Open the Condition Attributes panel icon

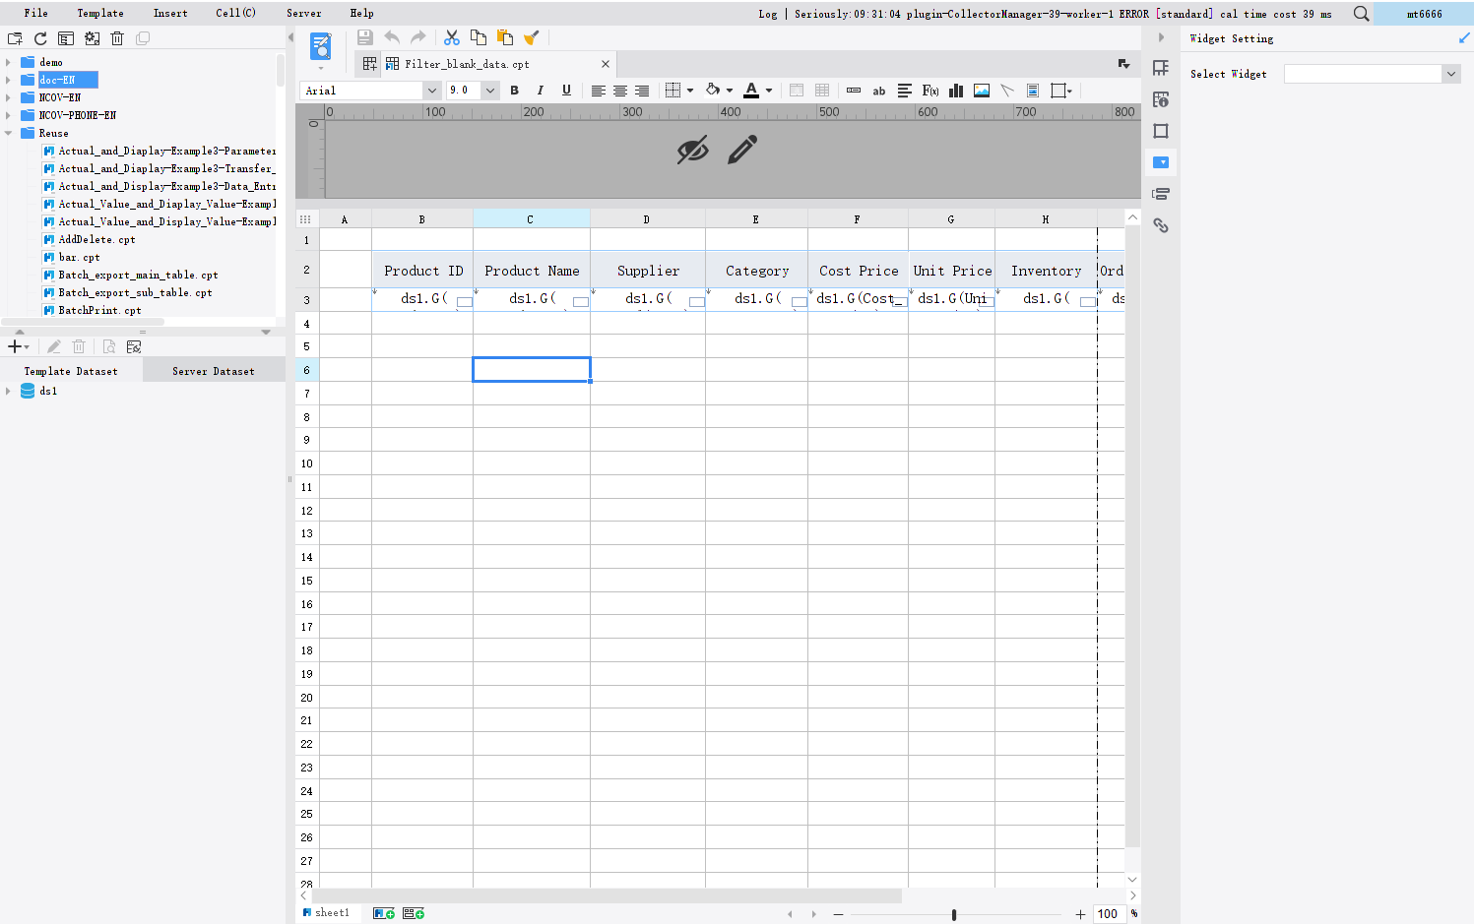point(1161,195)
